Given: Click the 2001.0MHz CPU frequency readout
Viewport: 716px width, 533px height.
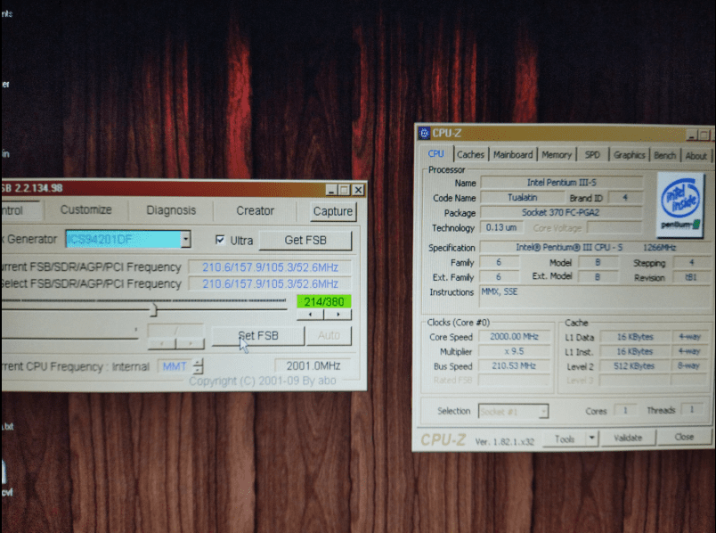Looking at the screenshot, I should [x=313, y=365].
